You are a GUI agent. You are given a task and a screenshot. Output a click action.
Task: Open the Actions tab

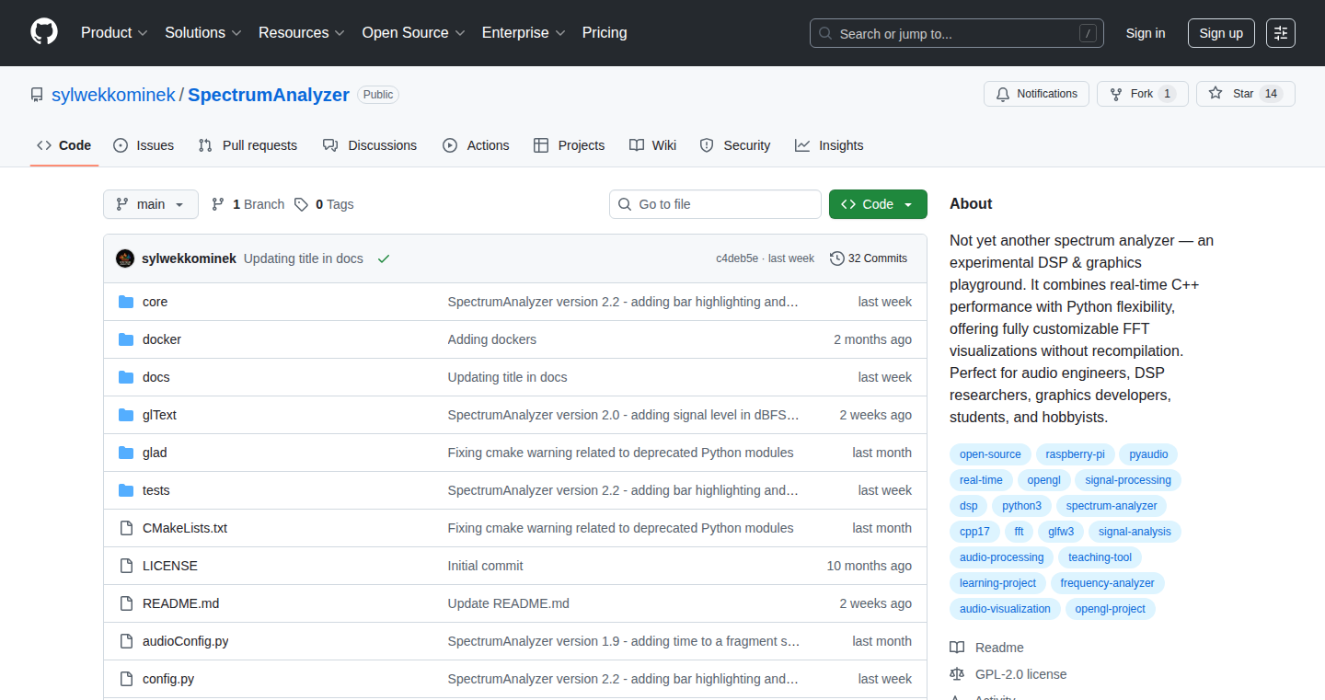(x=476, y=145)
